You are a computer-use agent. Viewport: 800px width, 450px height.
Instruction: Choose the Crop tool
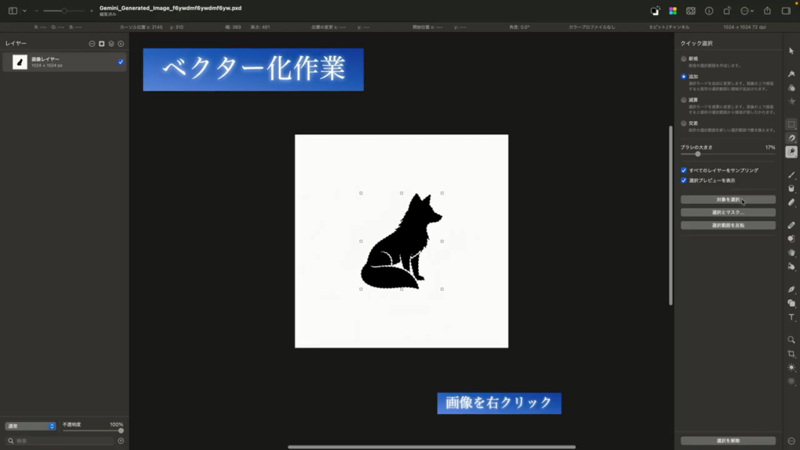pos(791,353)
